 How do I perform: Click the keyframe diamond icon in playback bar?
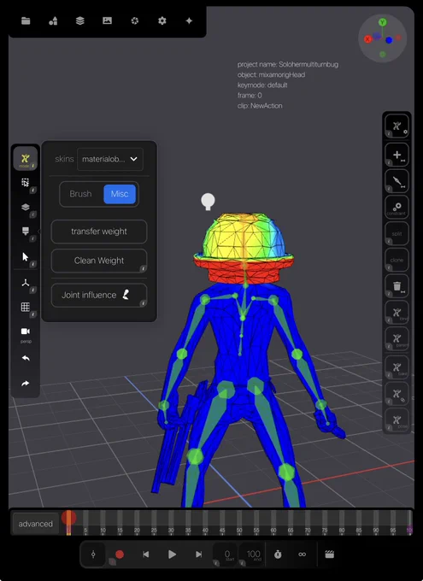(93, 555)
